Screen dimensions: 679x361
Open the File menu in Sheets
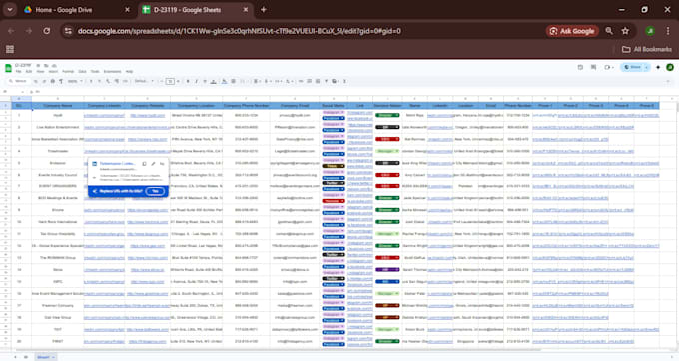19,72
